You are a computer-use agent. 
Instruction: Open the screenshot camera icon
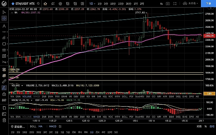tap(168, 4)
